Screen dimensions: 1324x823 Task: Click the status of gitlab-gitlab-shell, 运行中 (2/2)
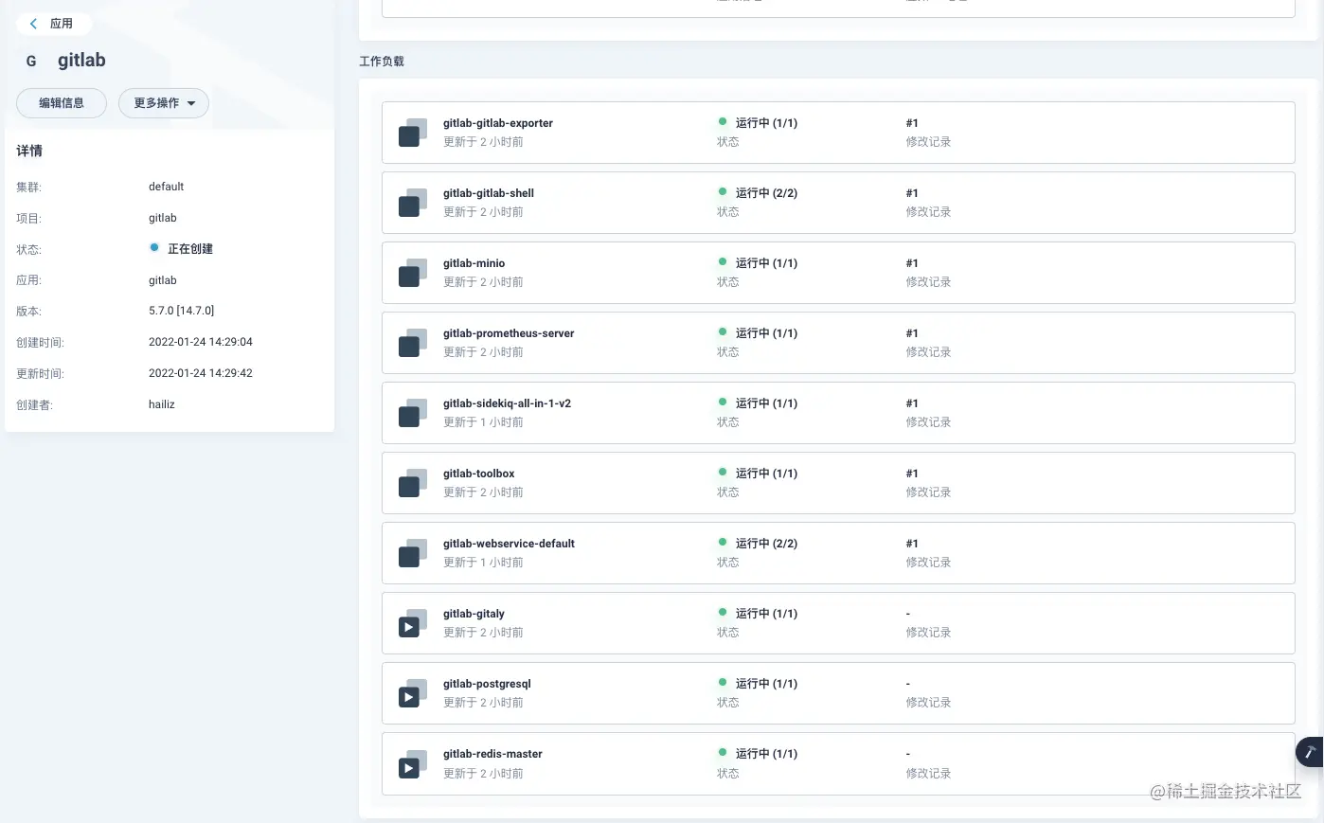click(x=766, y=193)
